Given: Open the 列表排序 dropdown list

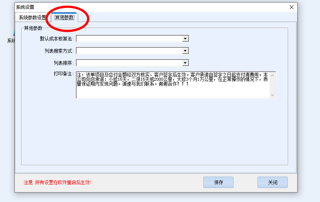Looking at the screenshot, I should coord(185,63).
